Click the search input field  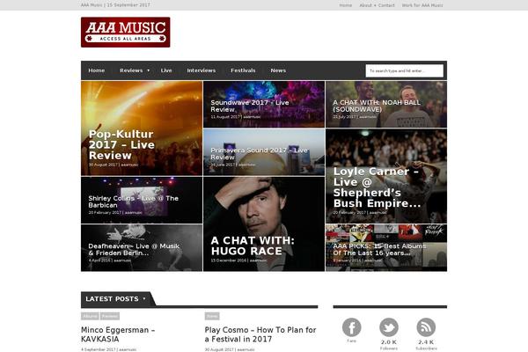(x=405, y=70)
